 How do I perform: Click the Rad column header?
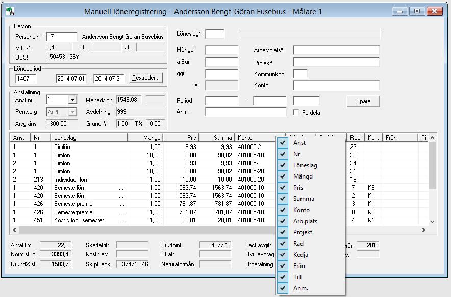pos(356,138)
